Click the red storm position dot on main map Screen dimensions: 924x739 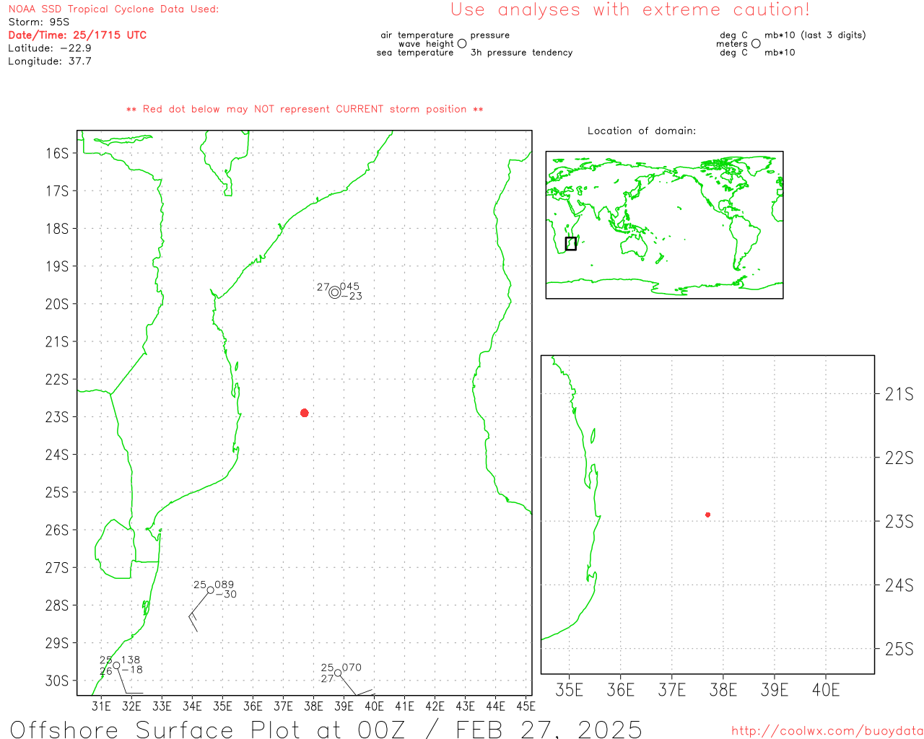[x=305, y=413]
